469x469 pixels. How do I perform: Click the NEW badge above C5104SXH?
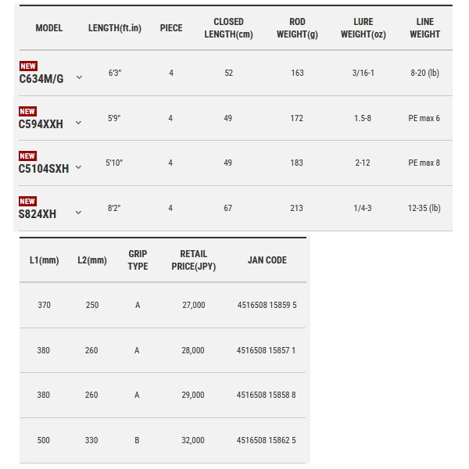27,156
